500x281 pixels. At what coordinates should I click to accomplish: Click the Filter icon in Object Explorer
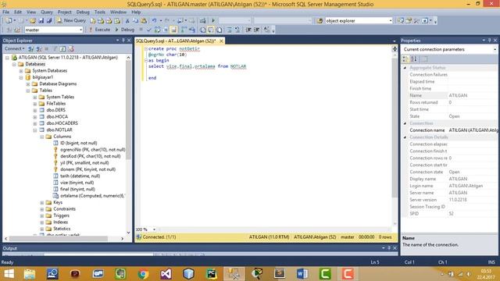(x=55, y=48)
